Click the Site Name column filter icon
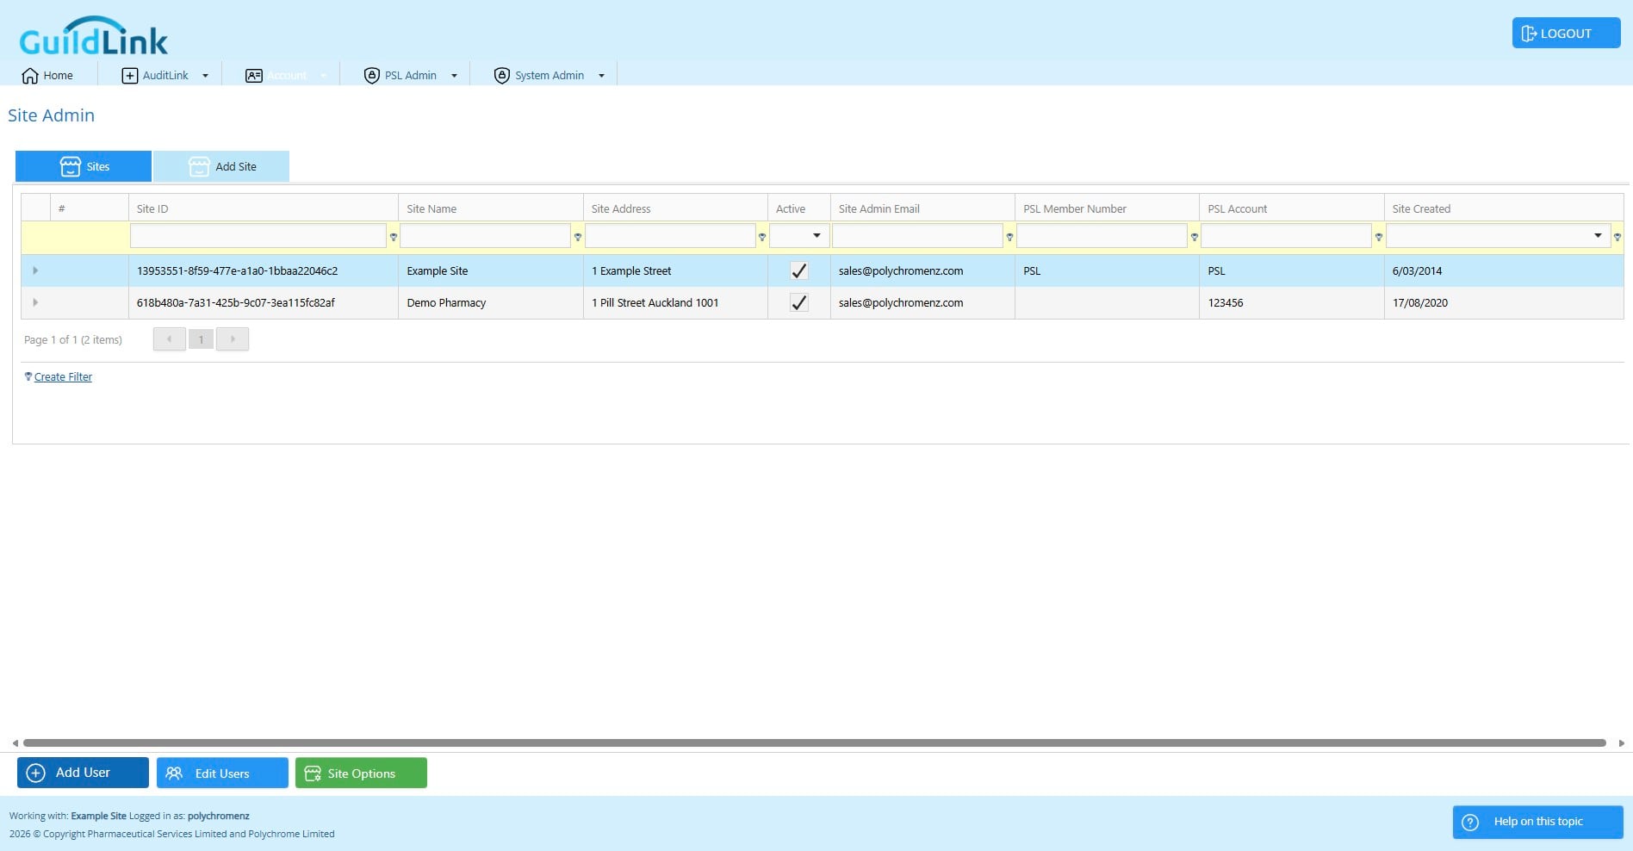 (578, 237)
